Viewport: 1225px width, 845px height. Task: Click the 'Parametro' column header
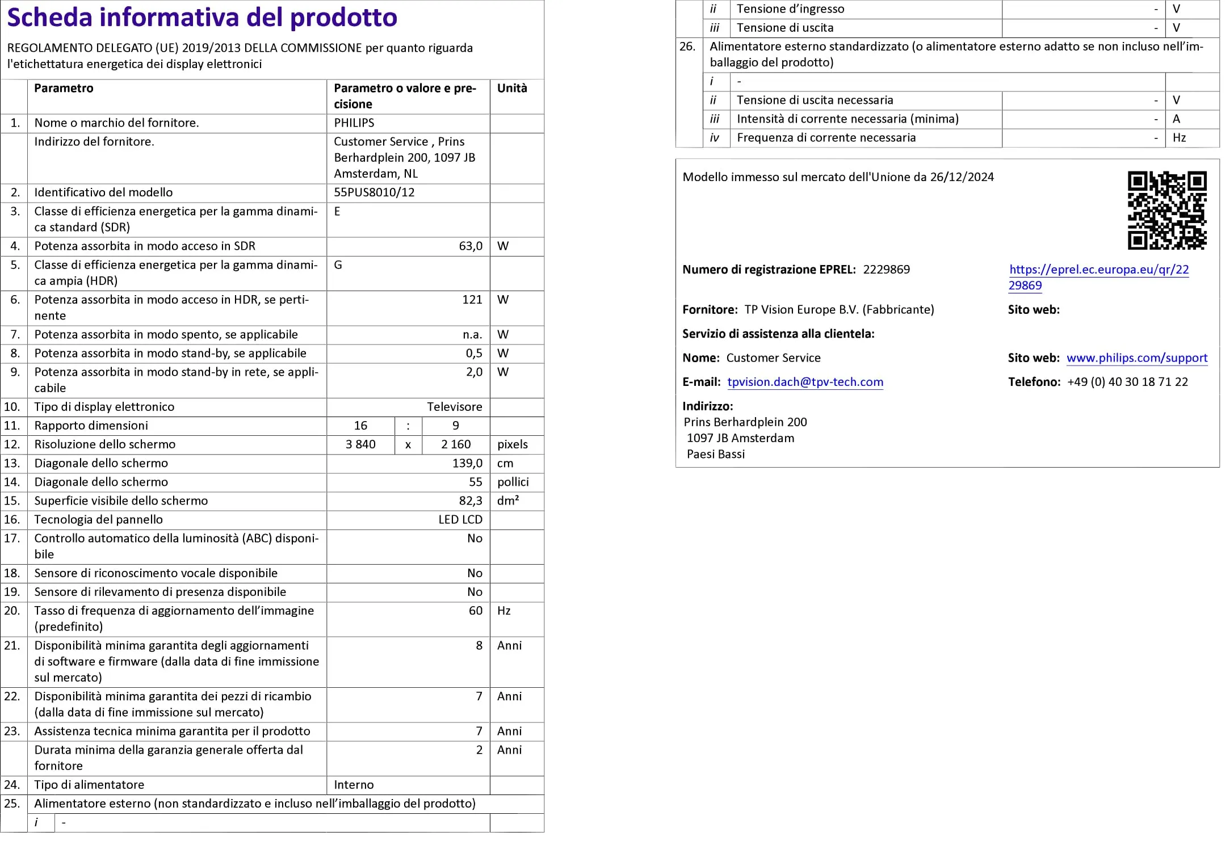click(x=64, y=89)
